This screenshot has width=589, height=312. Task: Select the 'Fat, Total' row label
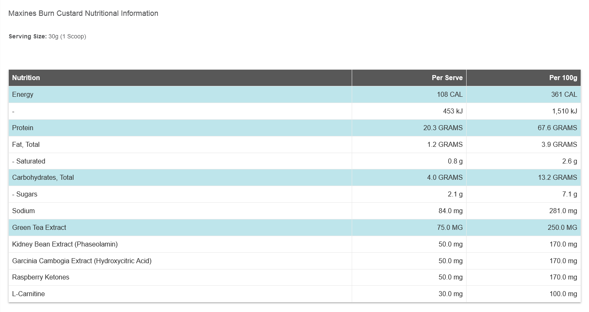point(26,144)
